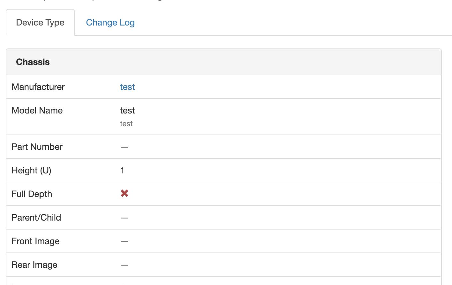The image size is (452, 285).
Task: Select the Parent/Child row label
Action: pyautogui.click(x=36, y=217)
